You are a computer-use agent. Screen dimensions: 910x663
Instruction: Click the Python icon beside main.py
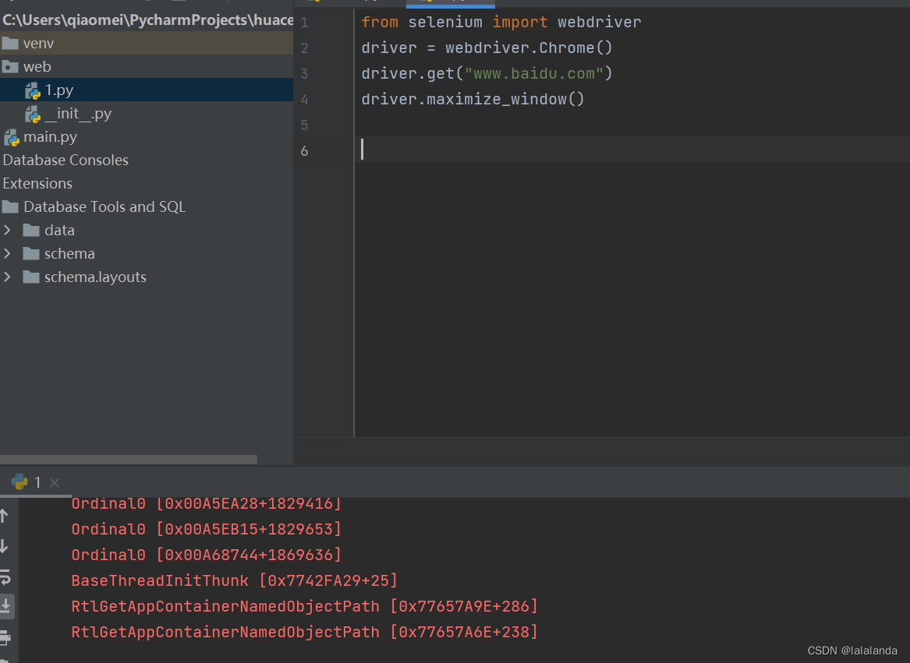click(12, 137)
